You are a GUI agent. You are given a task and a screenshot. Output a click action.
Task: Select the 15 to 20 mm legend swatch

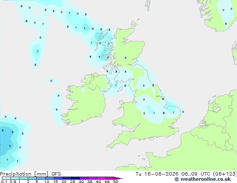click(x=58, y=178)
